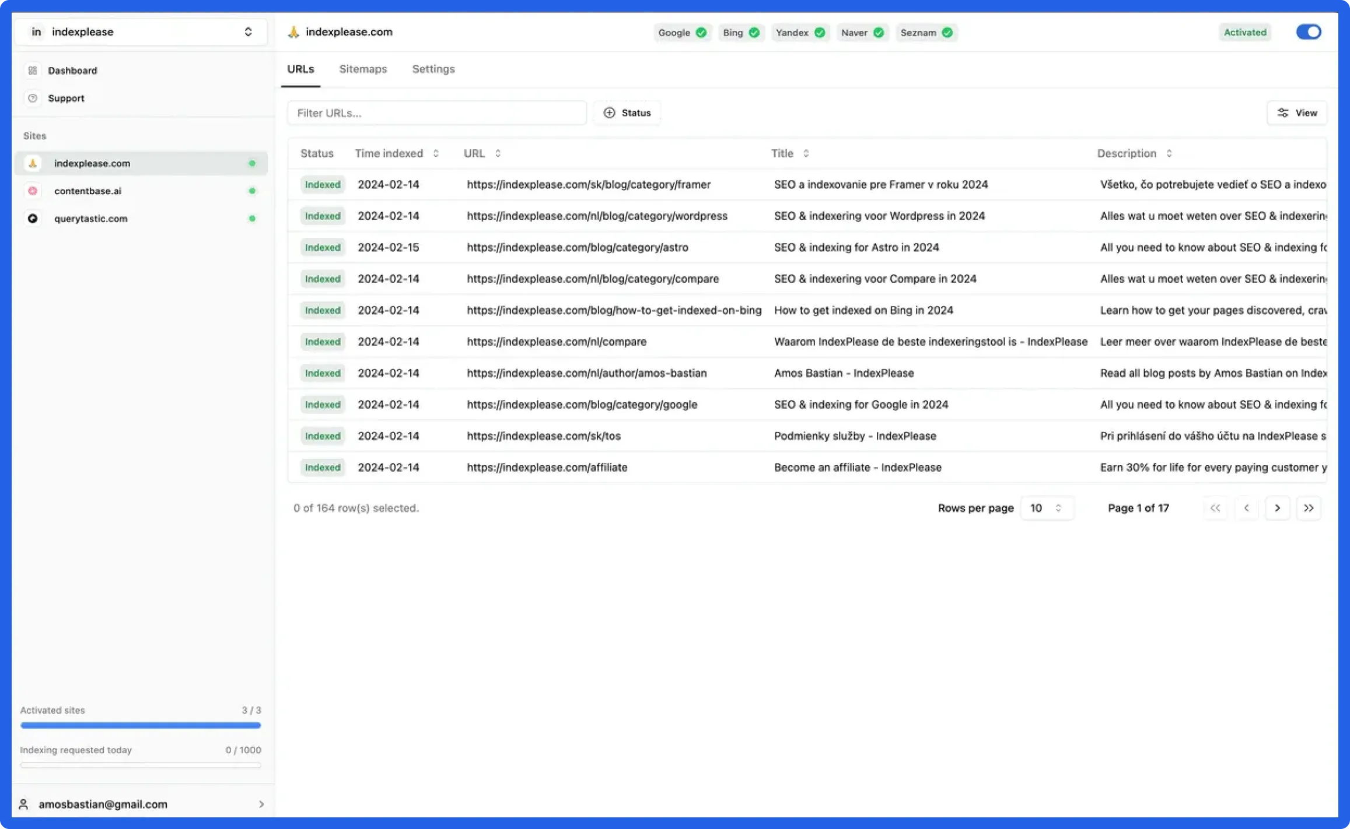Switch to the URLs tab
Image resolution: width=1350 pixels, height=829 pixels.
tap(300, 69)
